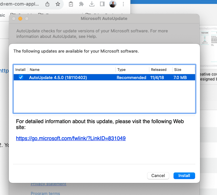Open the browser three-dot menu
This screenshot has height=195, width=217.
click(123, 4)
